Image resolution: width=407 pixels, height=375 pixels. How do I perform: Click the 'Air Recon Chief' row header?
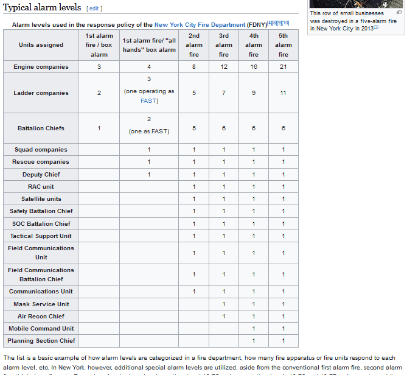tap(41, 317)
